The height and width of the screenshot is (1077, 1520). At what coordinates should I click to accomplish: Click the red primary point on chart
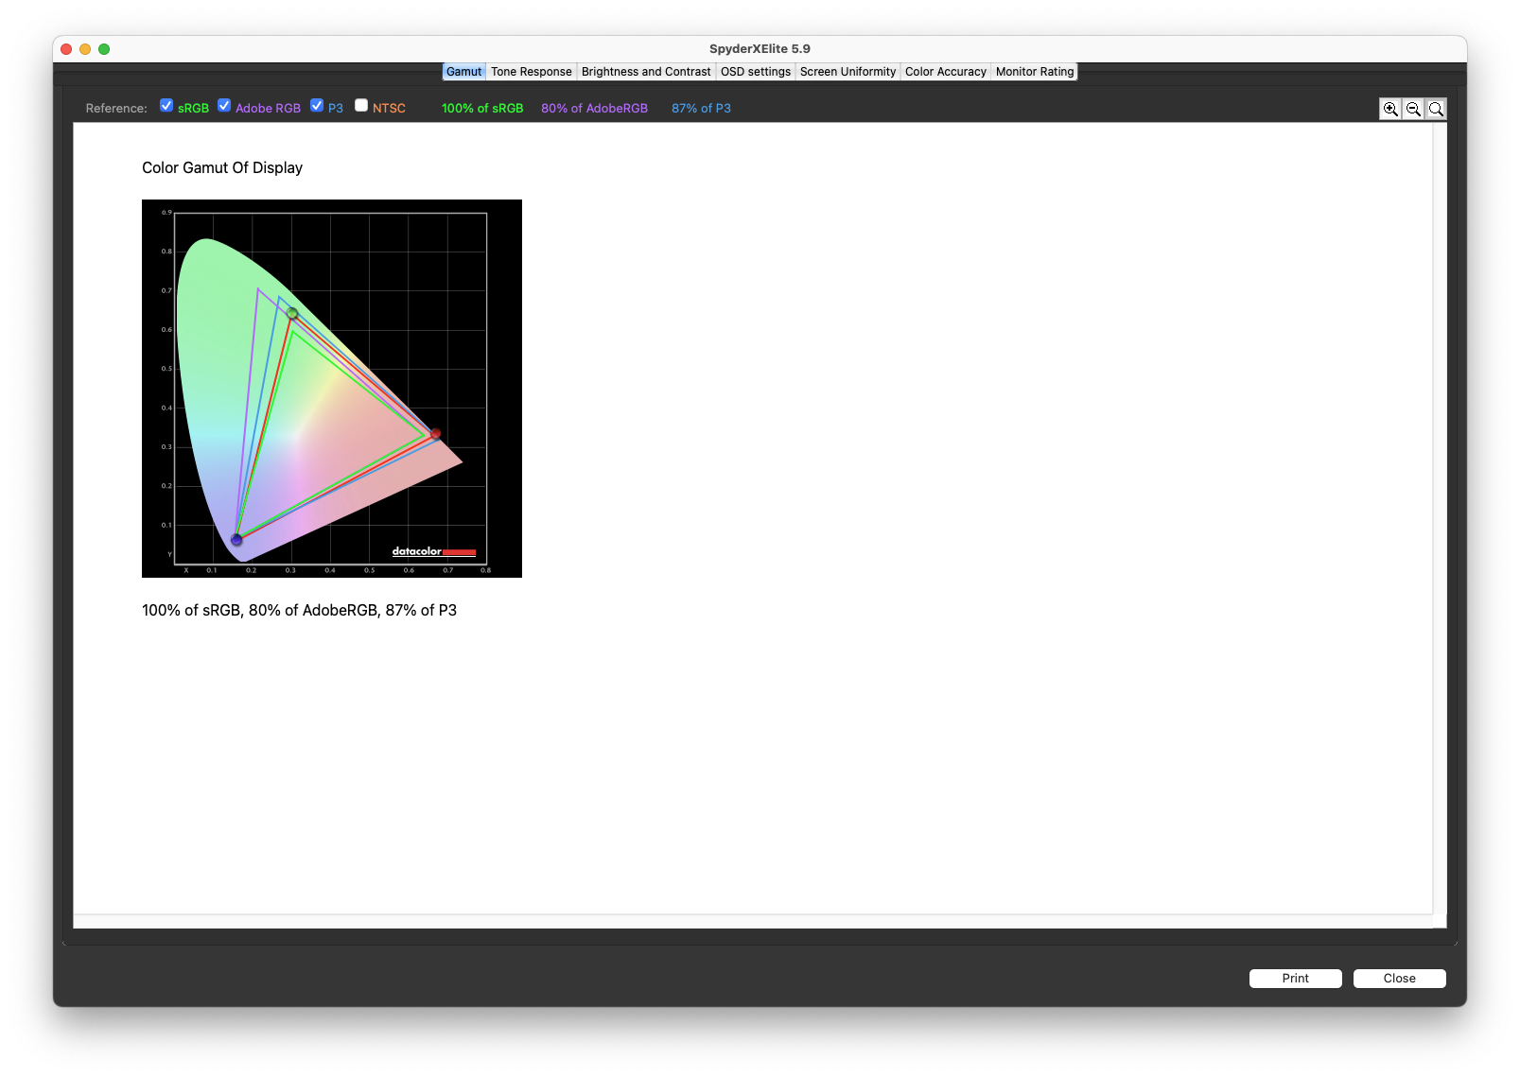(436, 434)
